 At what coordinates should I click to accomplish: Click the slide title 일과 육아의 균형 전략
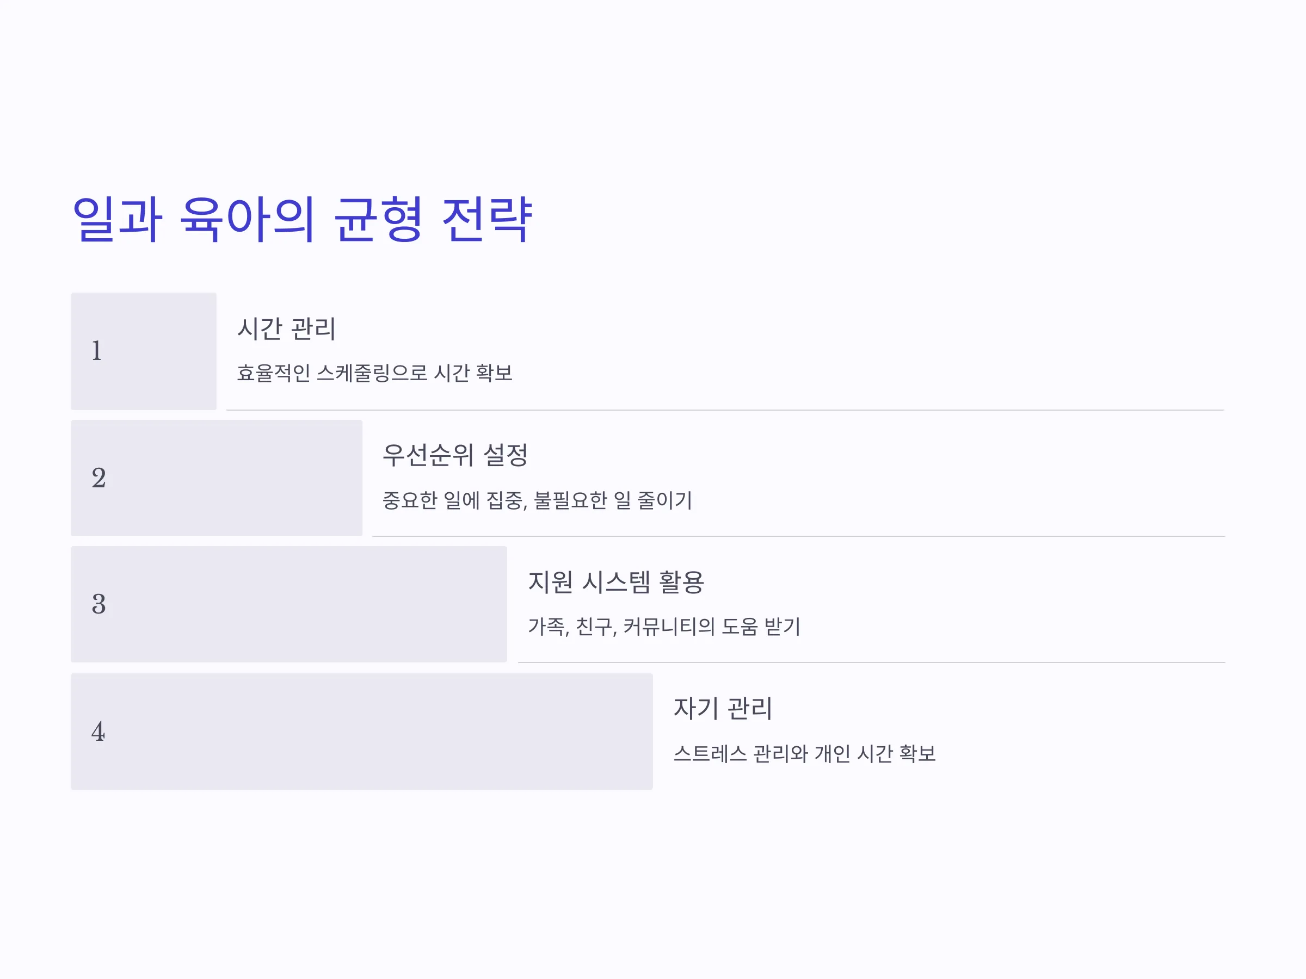tap(301, 219)
